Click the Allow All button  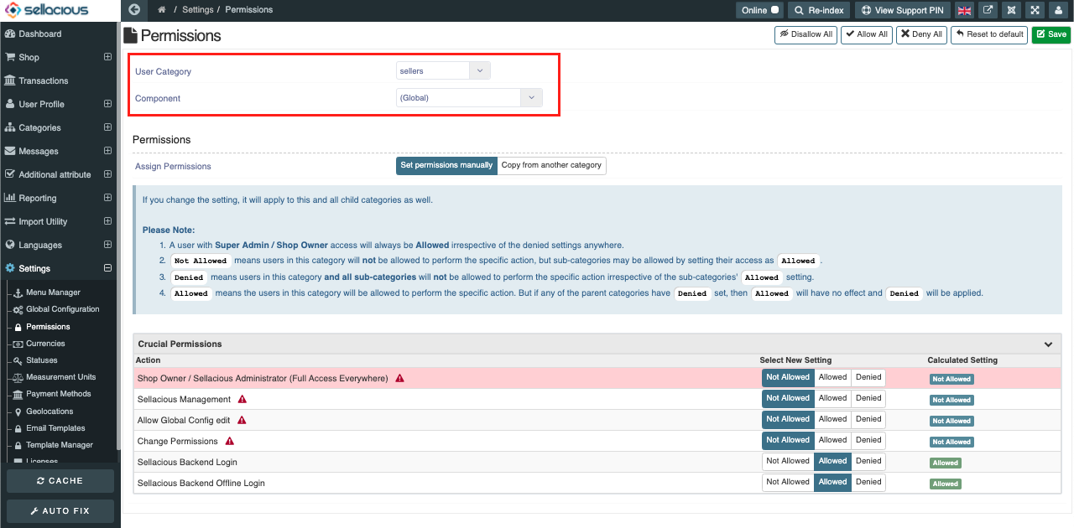pos(867,34)
